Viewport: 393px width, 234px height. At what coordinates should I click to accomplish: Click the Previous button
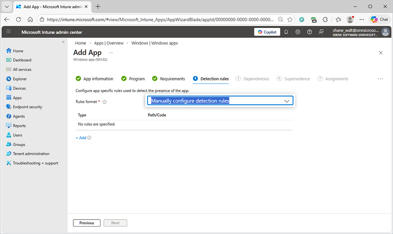pyautogui.click(x=86, y=223)
